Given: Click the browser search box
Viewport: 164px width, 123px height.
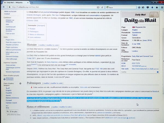Looking at the screenshot, I should tap(121, 7).
